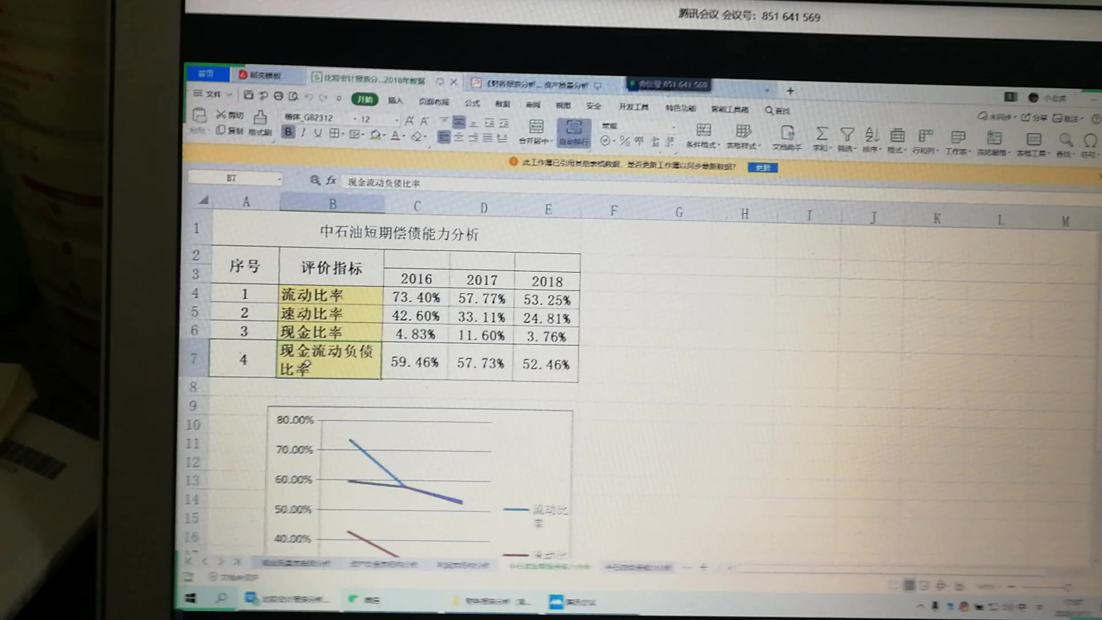Image resolution: width=1102 pixels, height=620 pixels.
Task: Click the Print Preview icon
Action: pyautogui.click(x=293, y=96)
